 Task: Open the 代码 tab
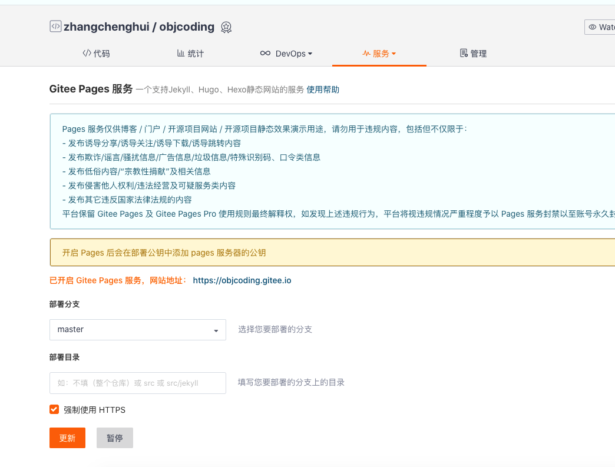pyautogui.click(x=96, y=54)
